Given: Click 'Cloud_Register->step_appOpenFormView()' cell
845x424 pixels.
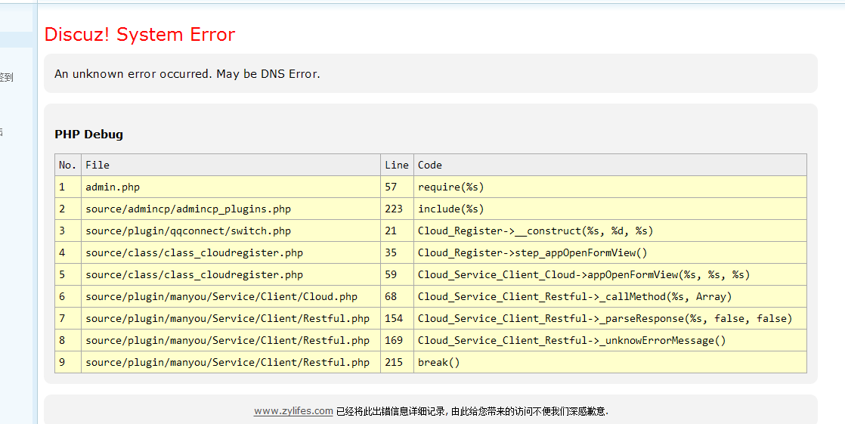Looking at the screenshot, I should pyautogui.click(x=610, y=252).
